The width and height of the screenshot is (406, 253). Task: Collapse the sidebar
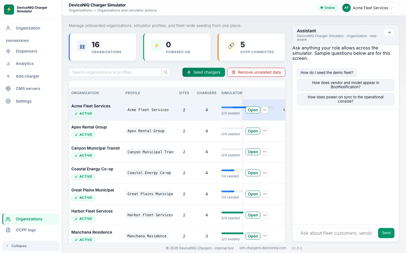click(x=31, y=246)
